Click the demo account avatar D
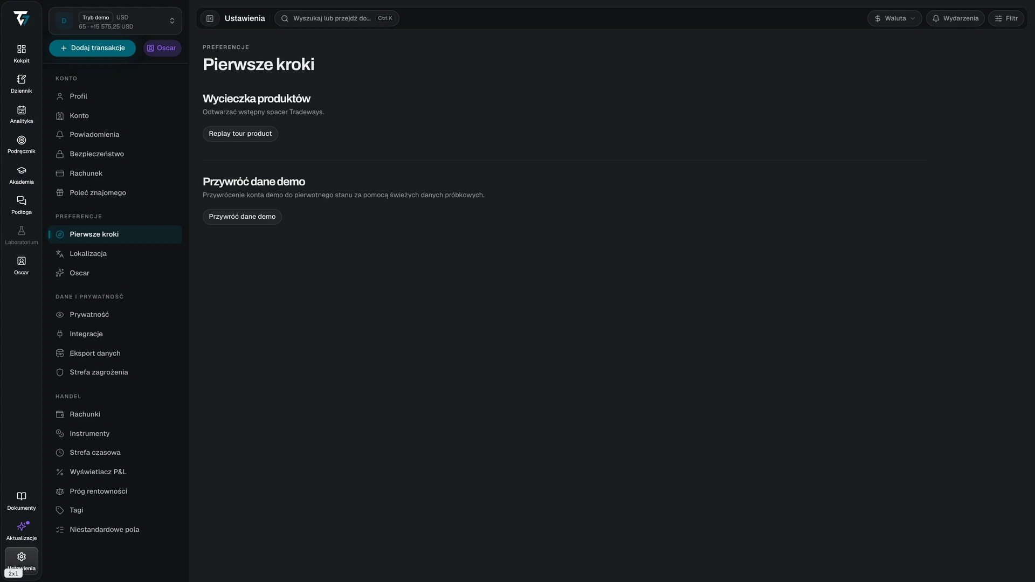The image size is (1035, 582). click(x=64, y=21)
